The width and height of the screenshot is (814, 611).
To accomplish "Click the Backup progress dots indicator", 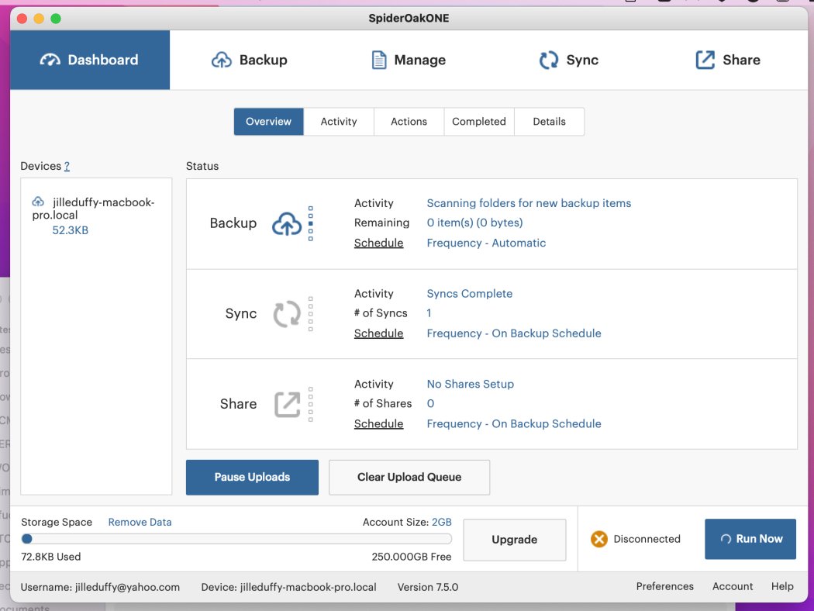I will [310, 224].
